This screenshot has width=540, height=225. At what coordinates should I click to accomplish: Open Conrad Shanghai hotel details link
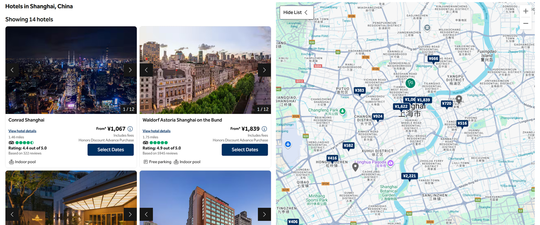coord(22,131)
